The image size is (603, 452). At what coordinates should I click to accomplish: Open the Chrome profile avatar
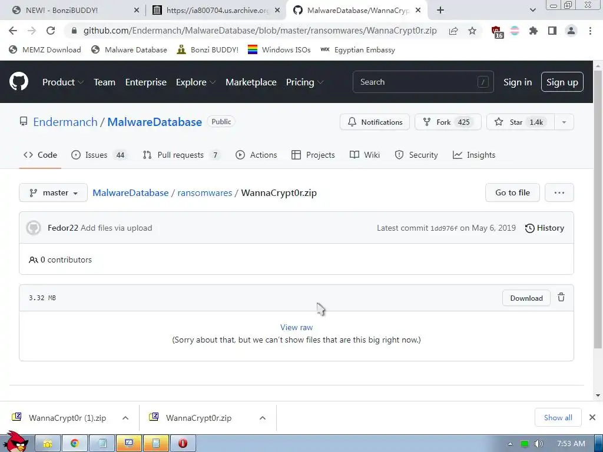[x=571, y=31]
